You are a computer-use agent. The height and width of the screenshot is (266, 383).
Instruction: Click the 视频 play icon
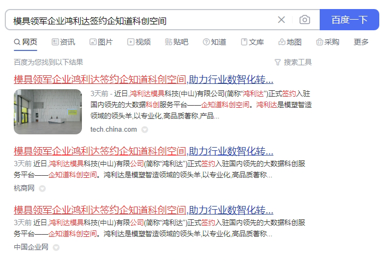(x=131, y=42)
